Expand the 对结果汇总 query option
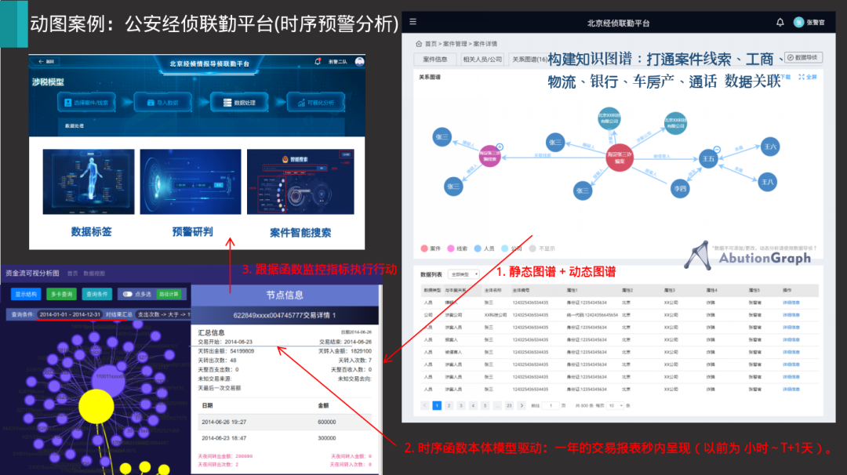The height and width of the screenshot is (475, 847). [119, 314]
